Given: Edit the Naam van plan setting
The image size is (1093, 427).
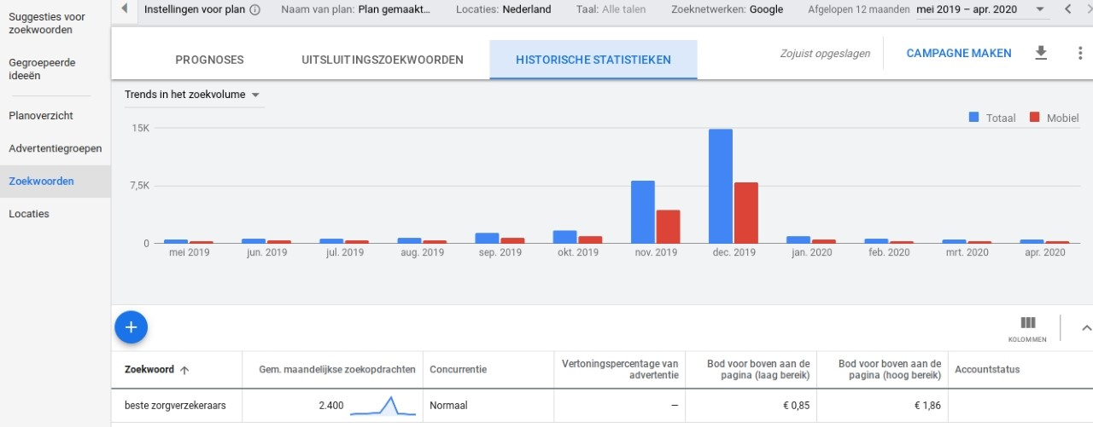Looking at the screenshot, I should click(356, 10).
